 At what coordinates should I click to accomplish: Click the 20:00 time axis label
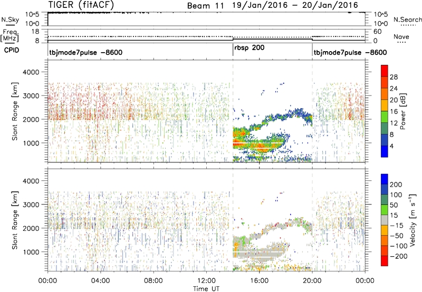click(312, 281)
